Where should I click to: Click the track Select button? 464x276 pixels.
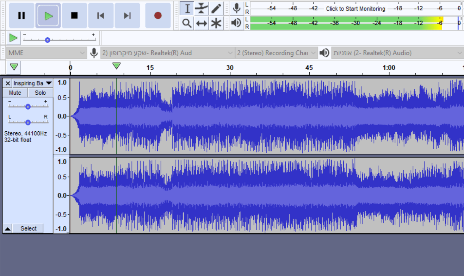tap(29, 228)
